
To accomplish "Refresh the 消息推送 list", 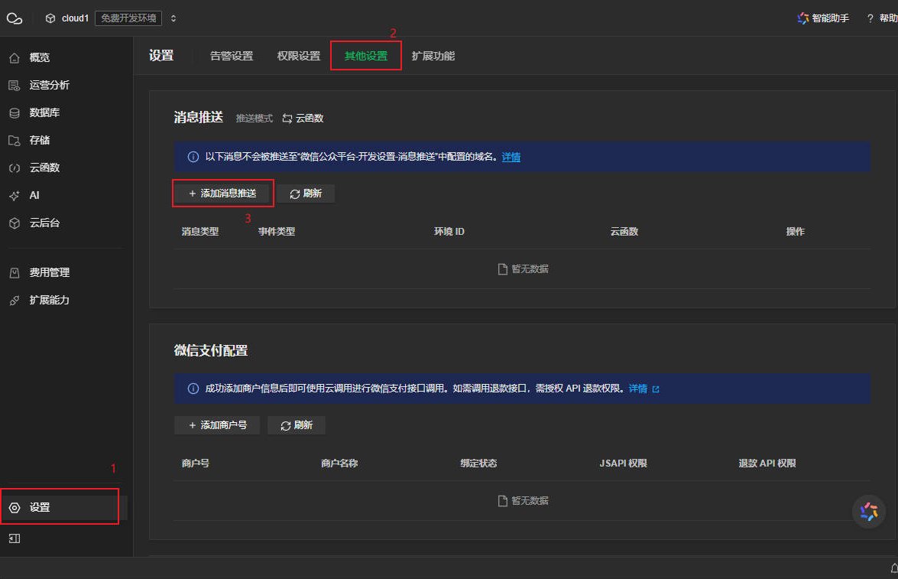I will [x=306, y=194].
